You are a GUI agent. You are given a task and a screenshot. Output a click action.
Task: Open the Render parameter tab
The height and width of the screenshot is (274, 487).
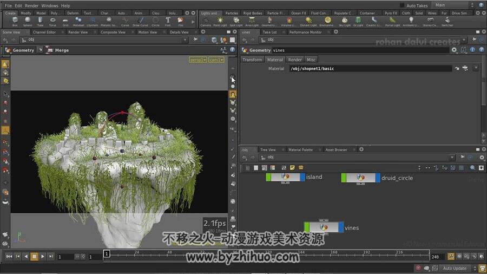pos(295,60)
